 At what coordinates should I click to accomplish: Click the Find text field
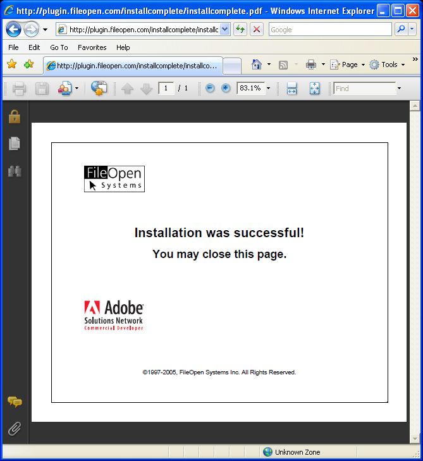point(365,88)
